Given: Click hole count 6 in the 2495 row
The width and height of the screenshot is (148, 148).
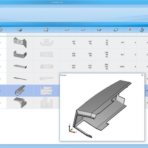Looking at the screenshot, I should 135,67.
